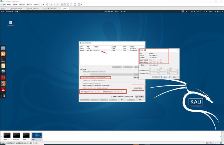Click the console view toolbar icon
This screenshot has height=145, width=224.
pos(75,5)
